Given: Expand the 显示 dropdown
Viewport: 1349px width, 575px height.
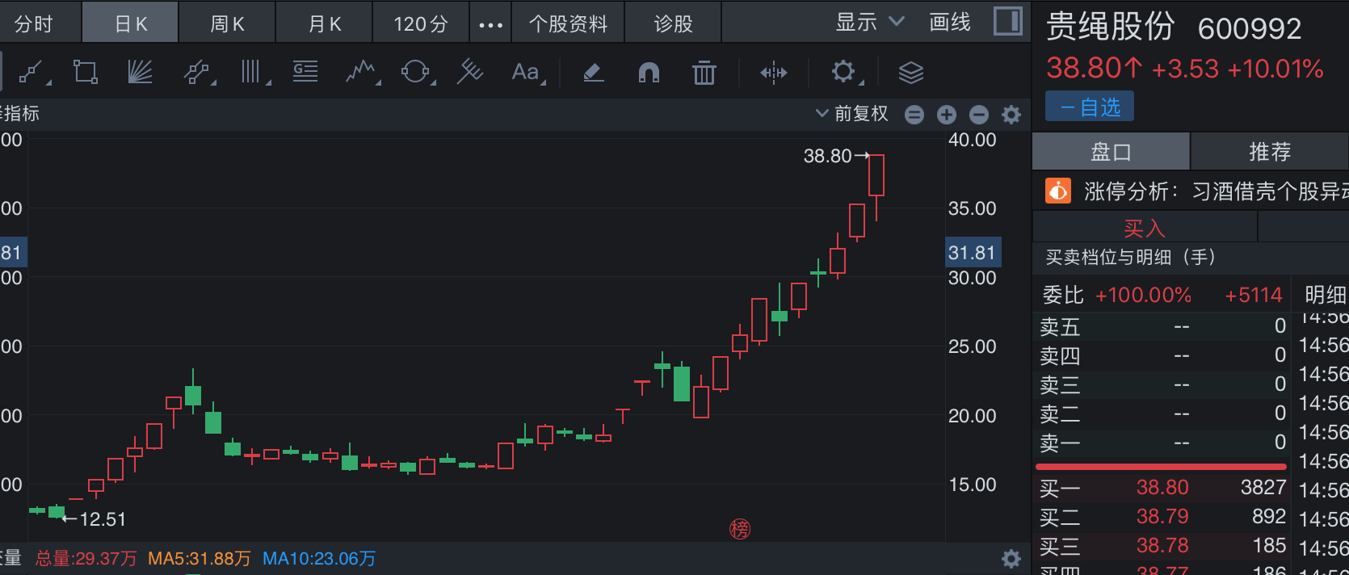Looking at the screenshot, I should pyautogui.click(x=869, y=23).
